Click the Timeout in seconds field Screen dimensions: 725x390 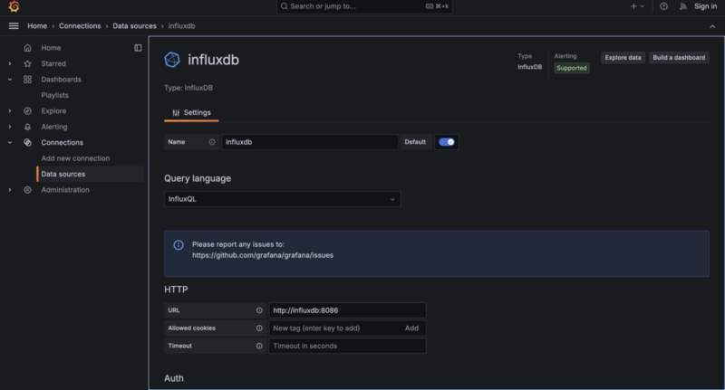tap(347, 346)
